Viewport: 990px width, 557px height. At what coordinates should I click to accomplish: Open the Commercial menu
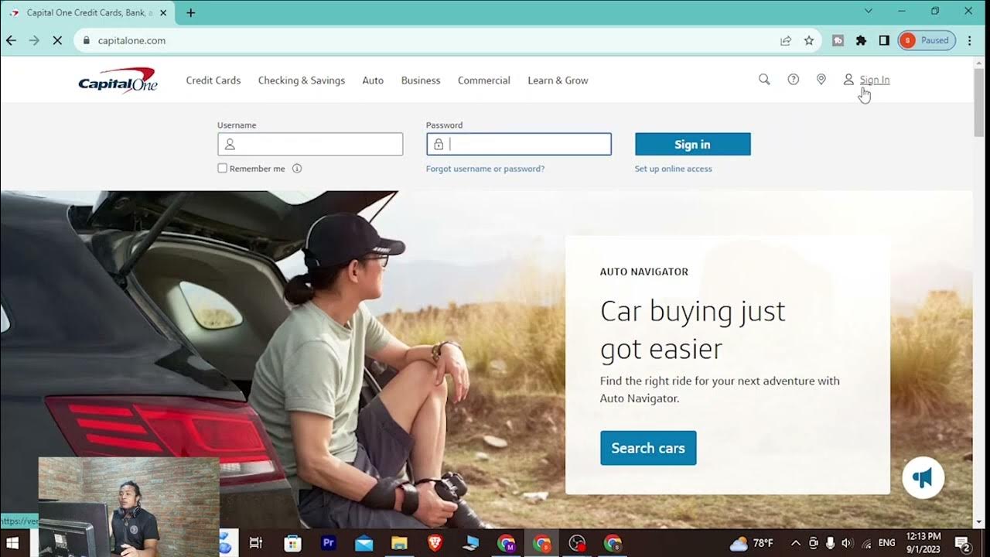click(484, 80)
